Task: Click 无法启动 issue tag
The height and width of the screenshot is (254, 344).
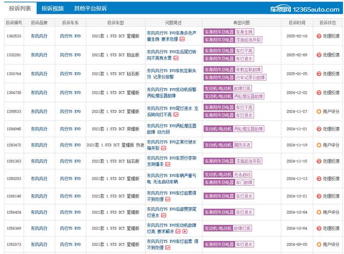Action: [242, 175]
